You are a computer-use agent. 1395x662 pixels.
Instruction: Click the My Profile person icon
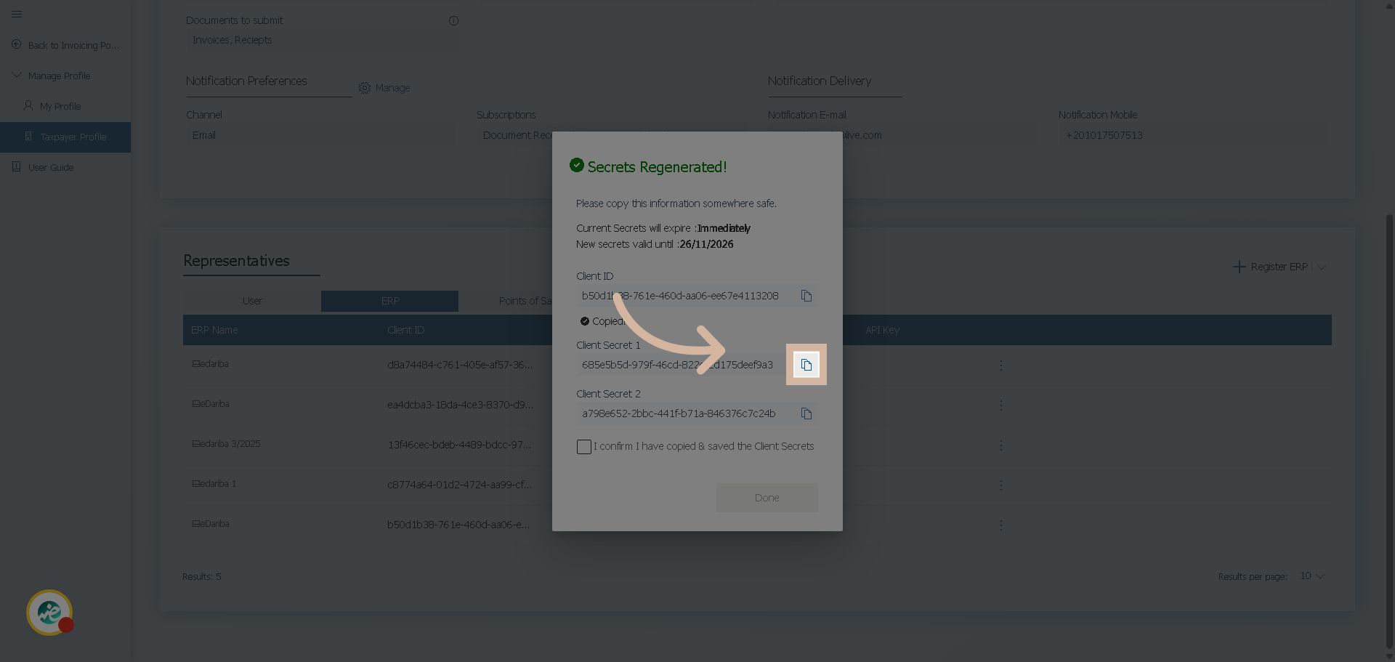pyautogui.click(x=28, y=105)
